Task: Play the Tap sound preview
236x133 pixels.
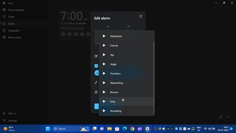Action: pos(104,55)
